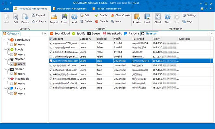Select the Category panel tab
215x129 pixels.
coord(11,34)
